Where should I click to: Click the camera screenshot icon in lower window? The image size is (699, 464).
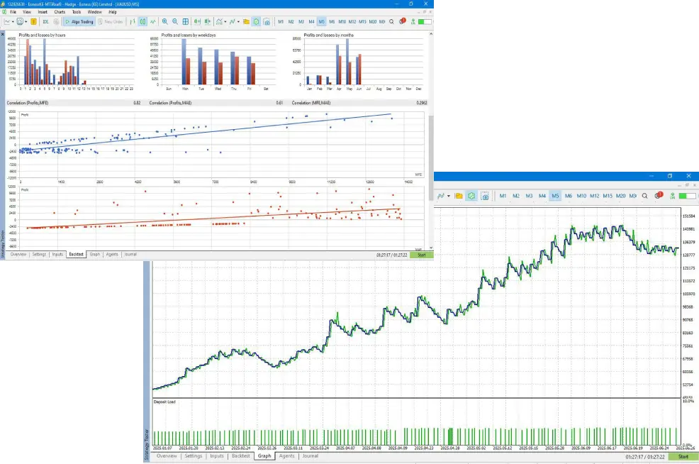point(486,196)
